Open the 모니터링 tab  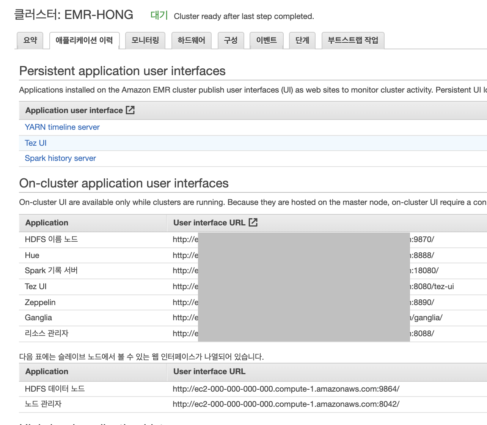[x=145, y=40]
